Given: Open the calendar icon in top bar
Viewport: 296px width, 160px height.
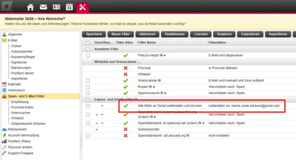Looking at the screenshot, I should coord(69,7).
